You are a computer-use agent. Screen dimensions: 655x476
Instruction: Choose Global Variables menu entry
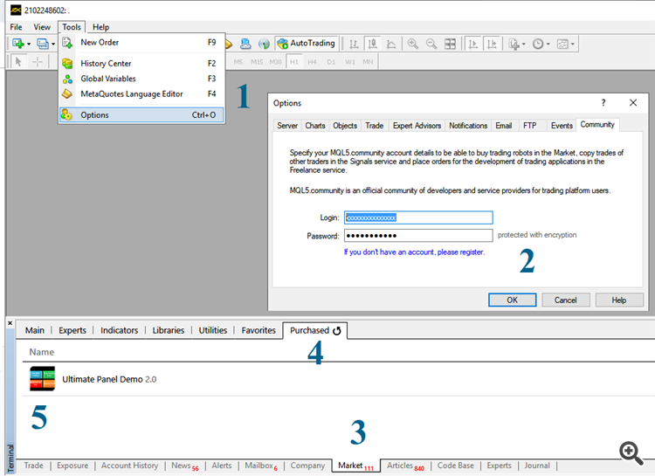tap(141, 79)
